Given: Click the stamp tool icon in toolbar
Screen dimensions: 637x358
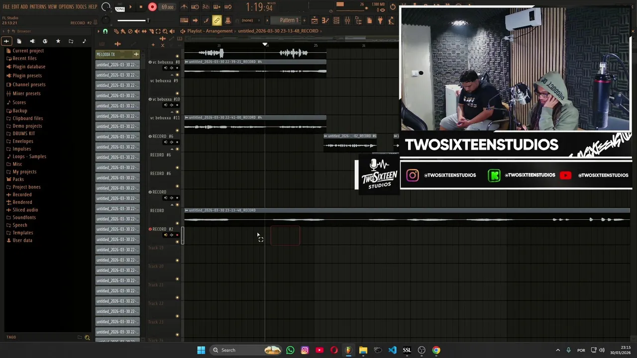Looking at the screenshot, I should point(228,20).
